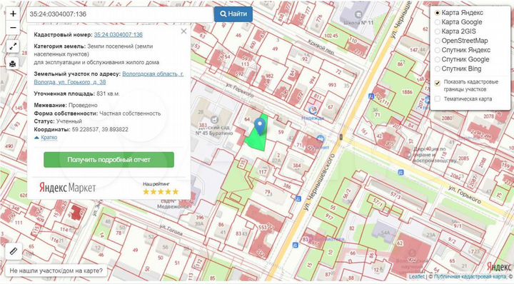Enable the Тематическая карта checkbox
Screen dimensions: 514x284
438,98
